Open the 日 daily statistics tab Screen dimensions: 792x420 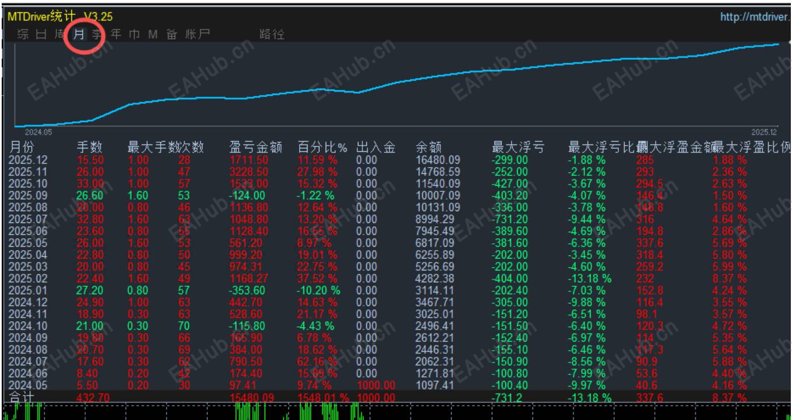(41, 34)
